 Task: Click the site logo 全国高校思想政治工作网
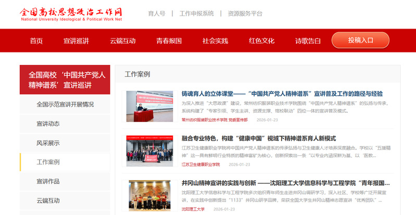coord(71,14)
